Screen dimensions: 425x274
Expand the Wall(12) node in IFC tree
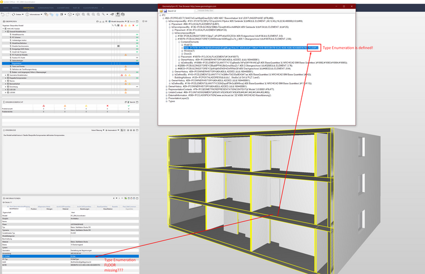click(182, 45)
